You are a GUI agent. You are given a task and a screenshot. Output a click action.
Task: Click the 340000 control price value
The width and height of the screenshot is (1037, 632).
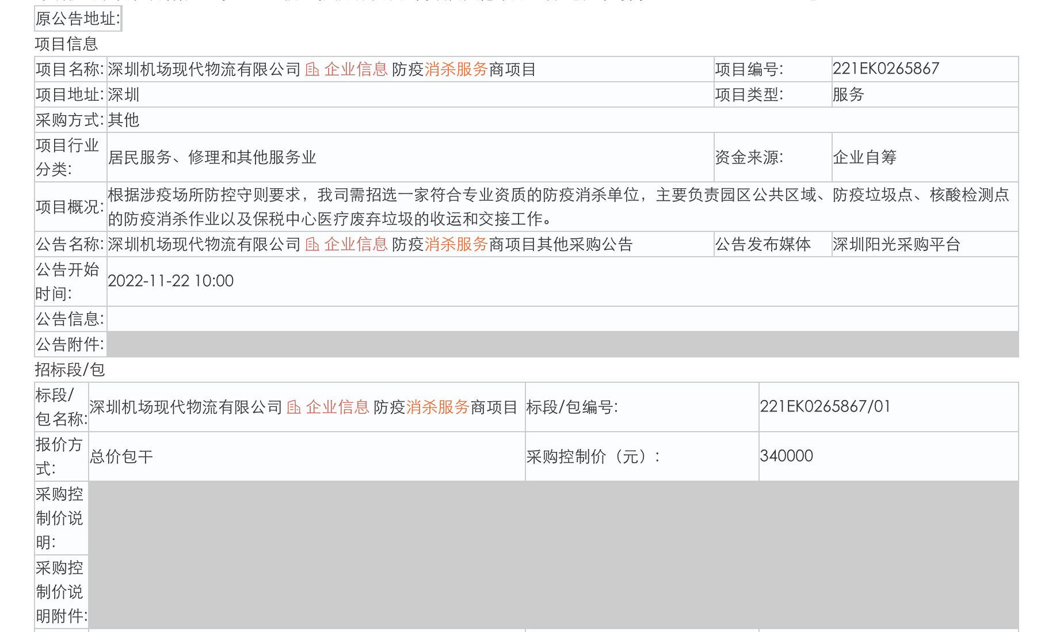click(786, 456)
